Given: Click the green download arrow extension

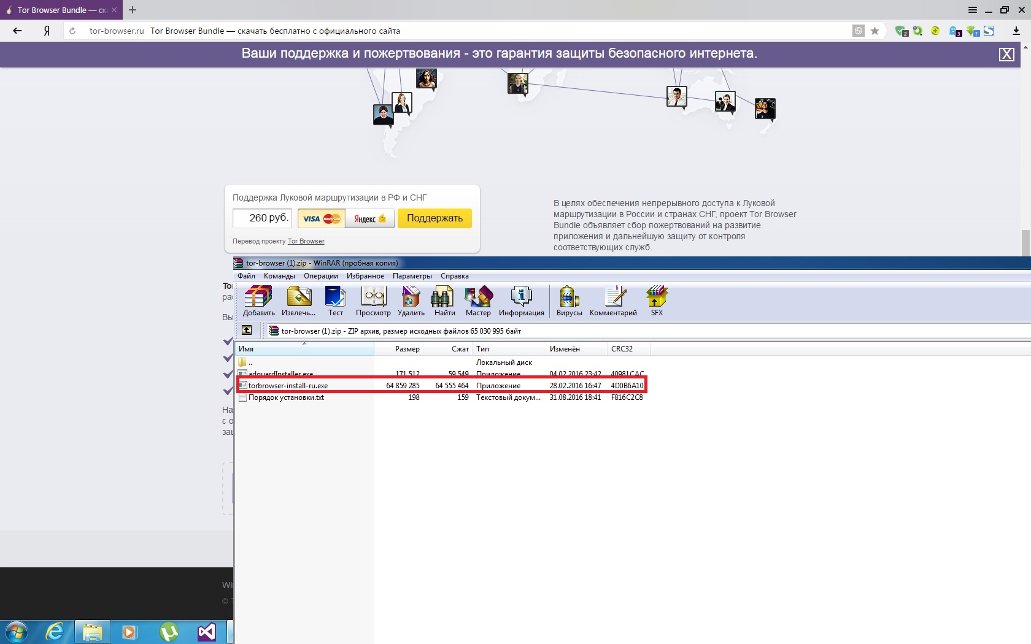Looking at the screenshot, I should [973, 31].
